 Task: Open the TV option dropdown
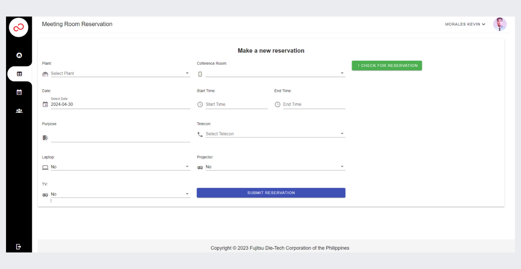point(120,194)
